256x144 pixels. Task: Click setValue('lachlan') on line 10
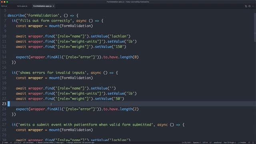[x=110, y=36]
